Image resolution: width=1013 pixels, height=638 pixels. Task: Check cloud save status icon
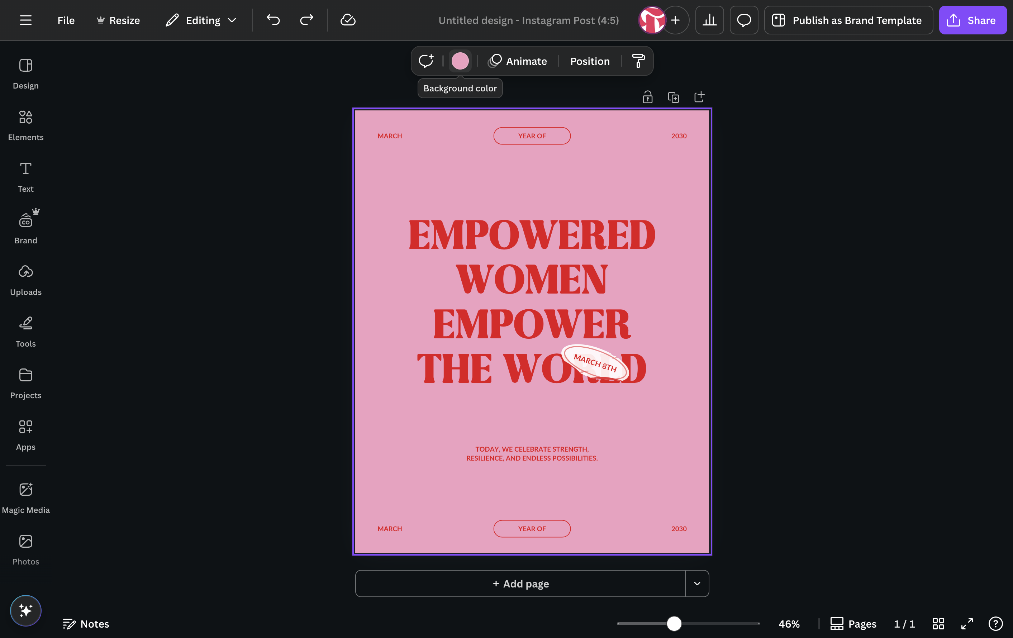coord(348,20)
